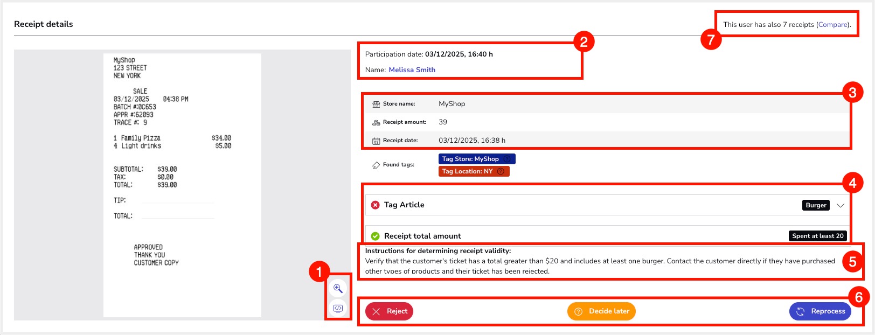
Task: Expand the Tag Article row chevron
Action: (840, 205)
